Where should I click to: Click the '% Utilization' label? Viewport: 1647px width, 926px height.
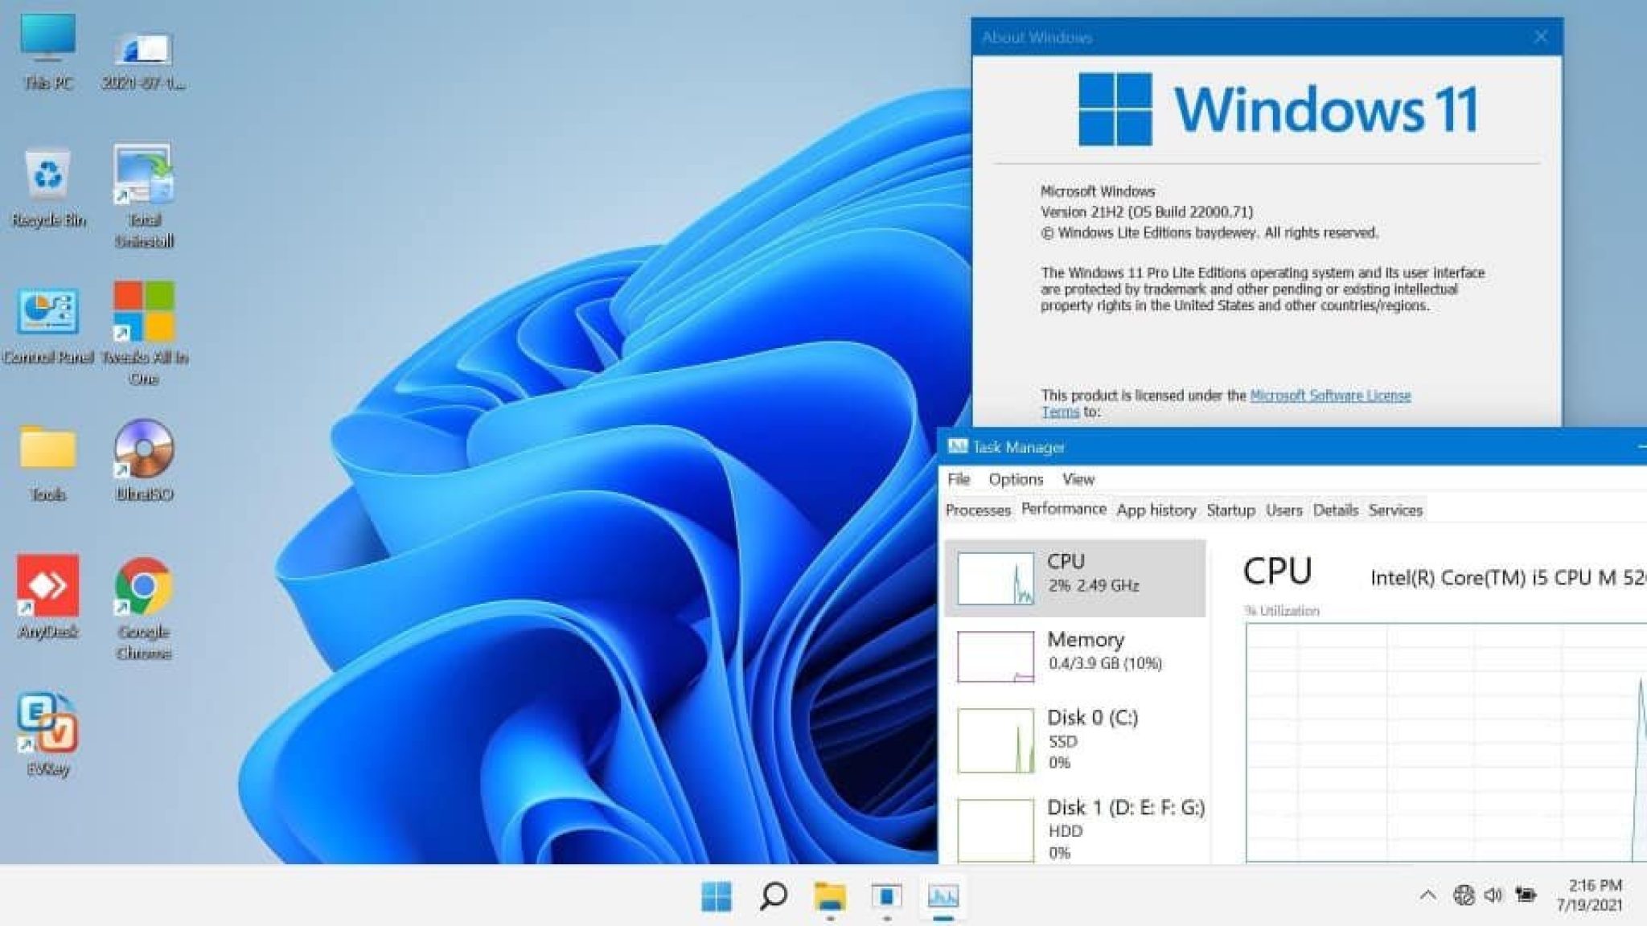pos(1282,611)
